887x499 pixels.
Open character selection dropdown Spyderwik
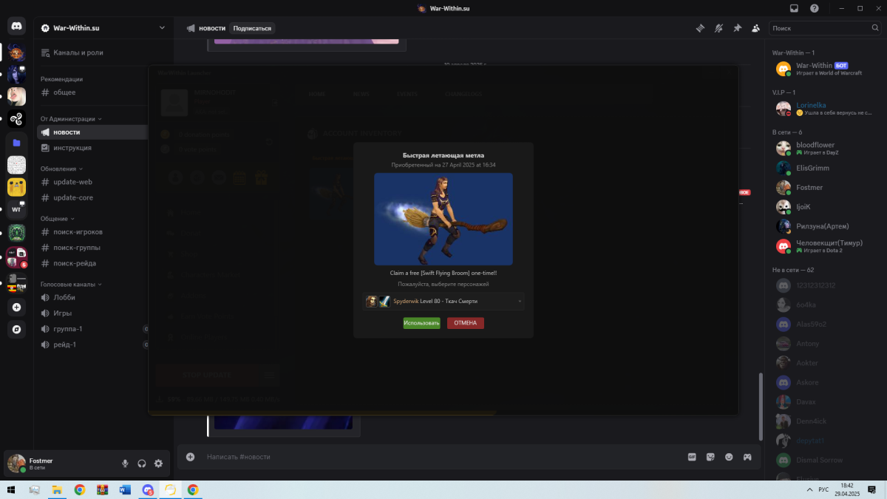444,301
